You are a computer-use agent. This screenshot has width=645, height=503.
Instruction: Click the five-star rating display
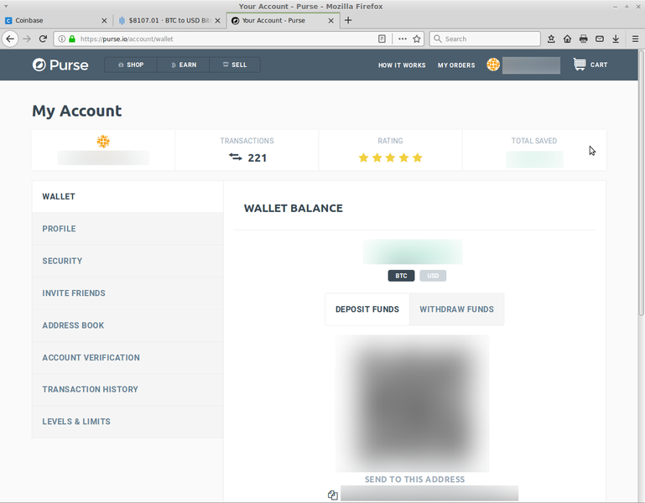[x=390, y=158]
